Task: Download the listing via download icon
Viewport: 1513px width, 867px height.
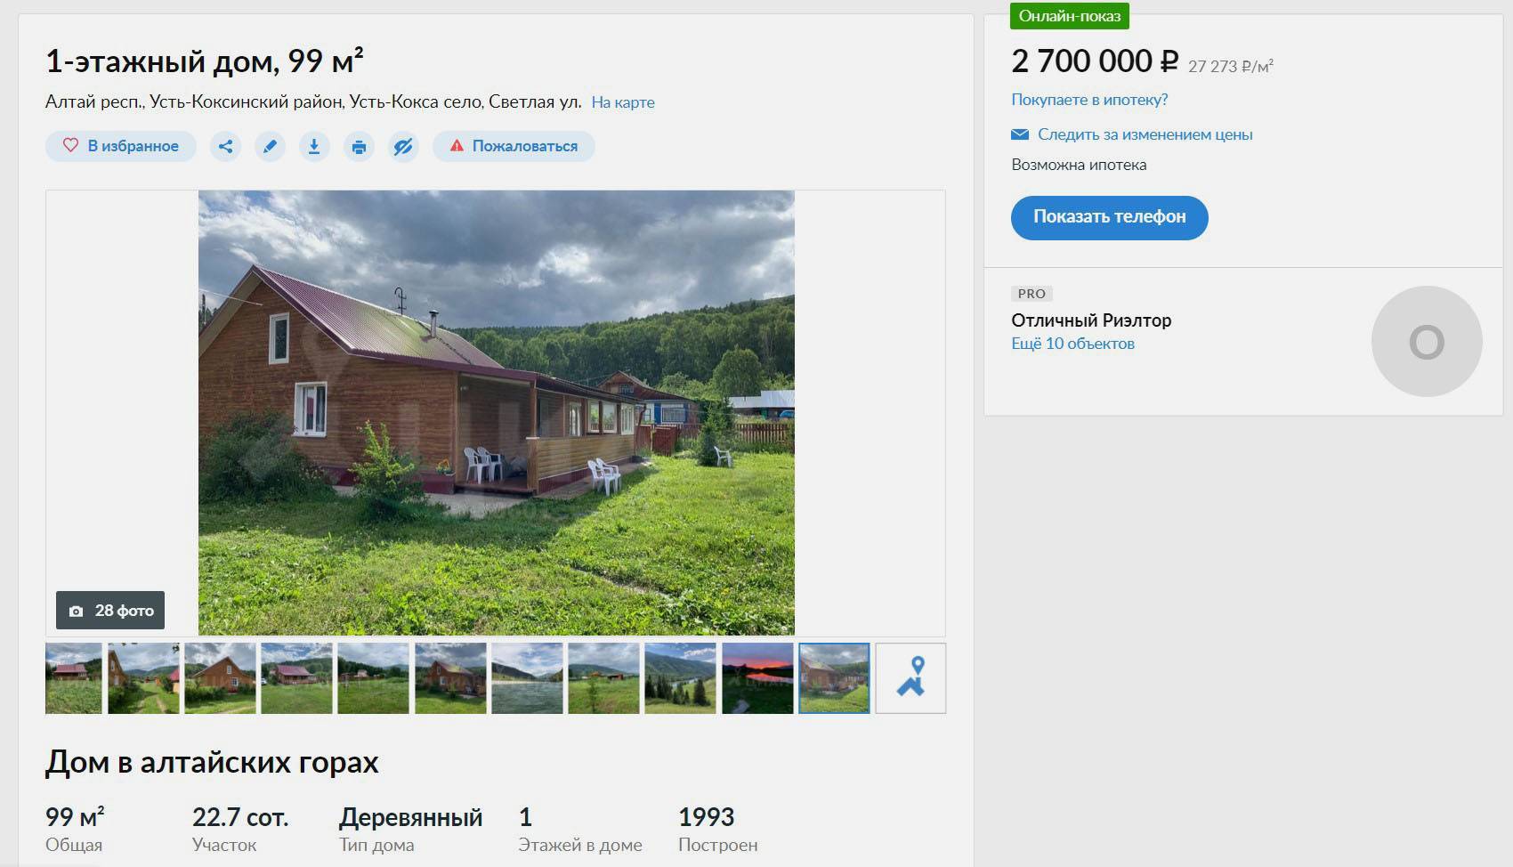Action: pos(314,146)
